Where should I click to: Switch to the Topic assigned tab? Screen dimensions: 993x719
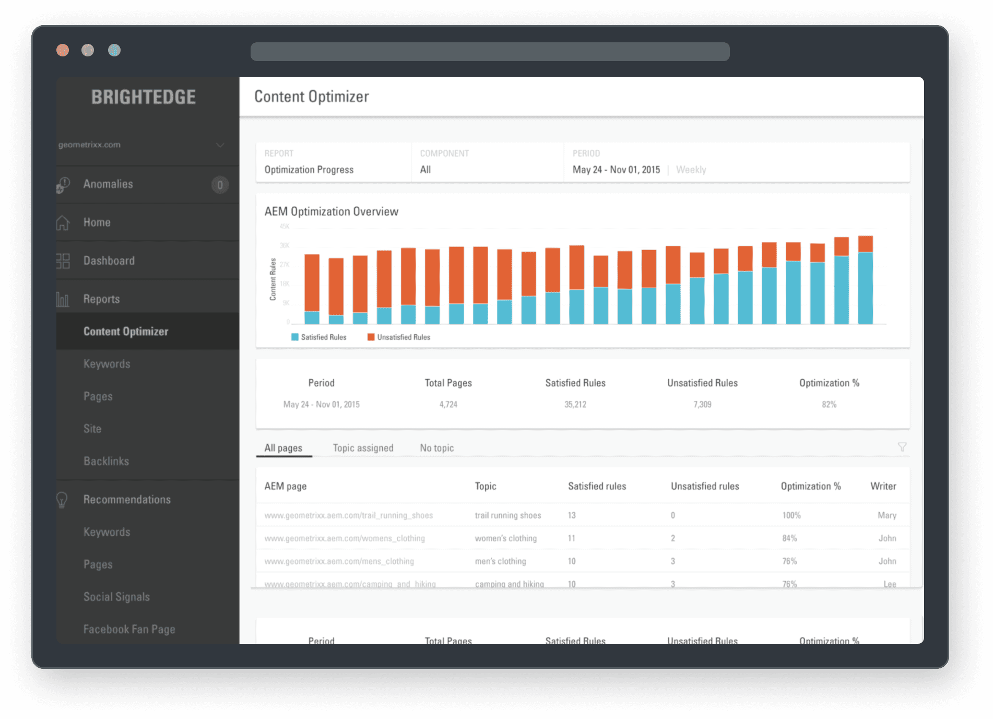tap(363, 448)
